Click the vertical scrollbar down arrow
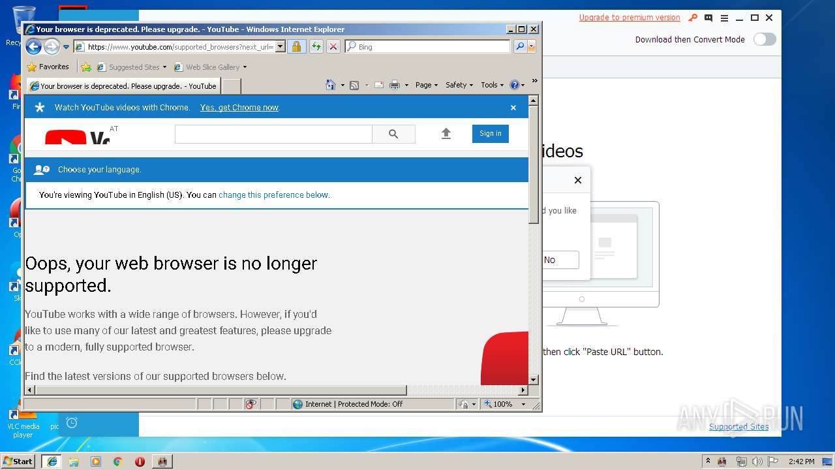Image resolution: width=835 pixels, height=470 pixels. pos(534,380)
